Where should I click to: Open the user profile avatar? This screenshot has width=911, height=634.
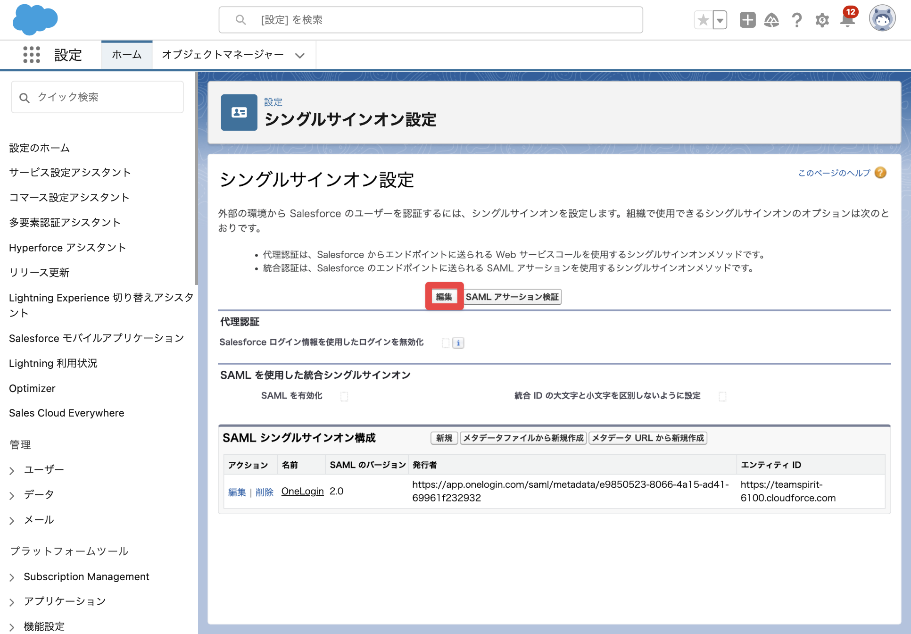click(x=882, y=19)
